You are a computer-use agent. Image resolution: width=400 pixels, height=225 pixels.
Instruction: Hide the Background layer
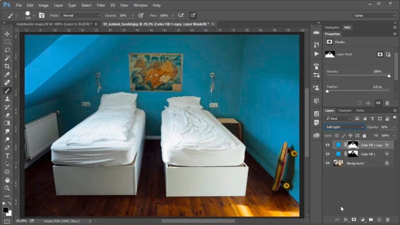click(x=328, y=163)
